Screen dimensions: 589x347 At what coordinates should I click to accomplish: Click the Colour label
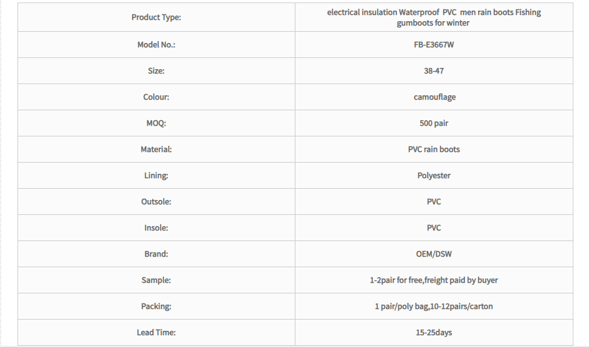[156, 97]
